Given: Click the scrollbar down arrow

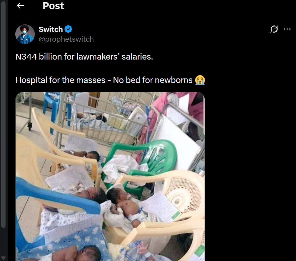Looking at the screenshot, I should point(4,257).
